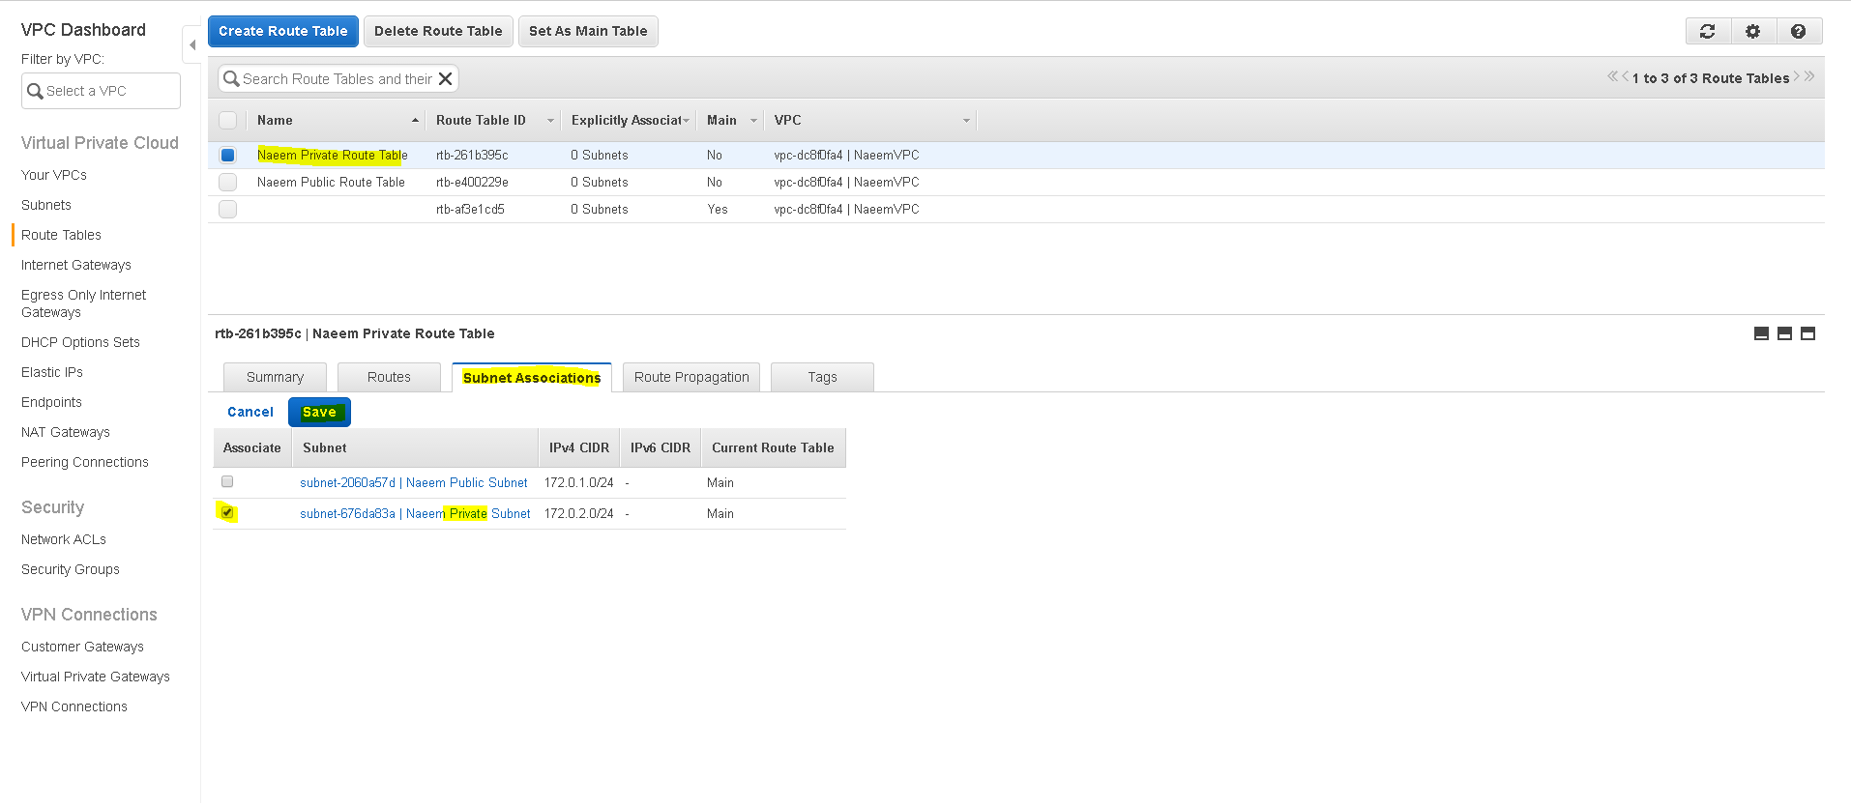Set details pane to half height icon
This screenshot has width=1851, height=807.
click(x=1784, y=333)
